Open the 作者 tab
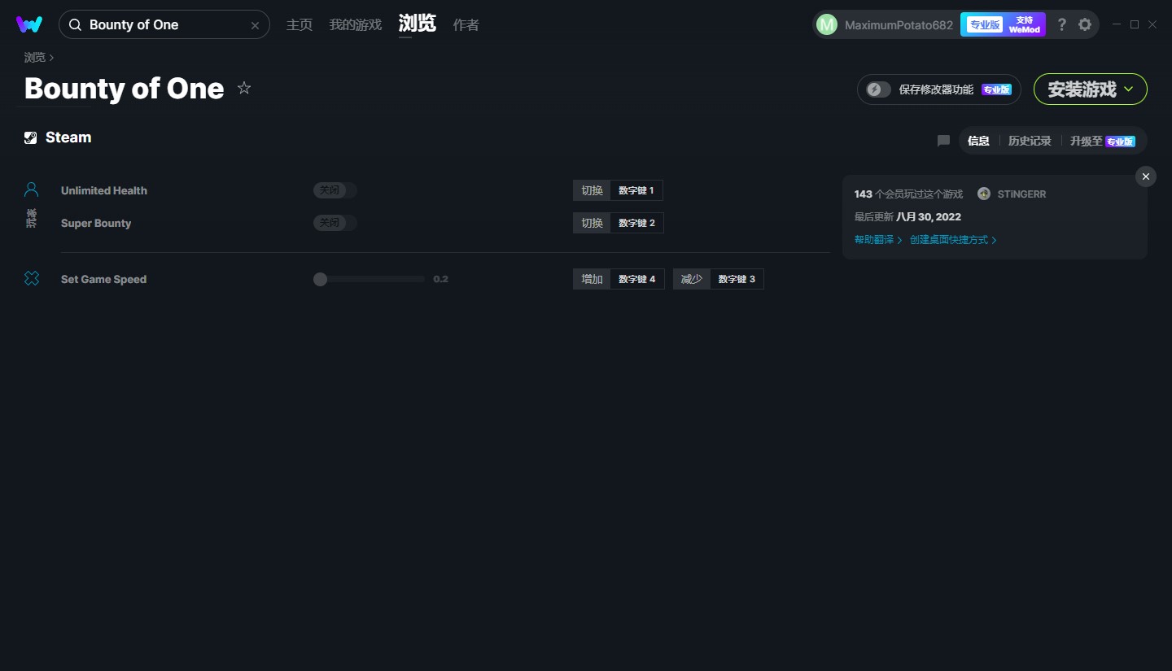The width and height of the screenshot is (1172, 671). click(466, 24)
